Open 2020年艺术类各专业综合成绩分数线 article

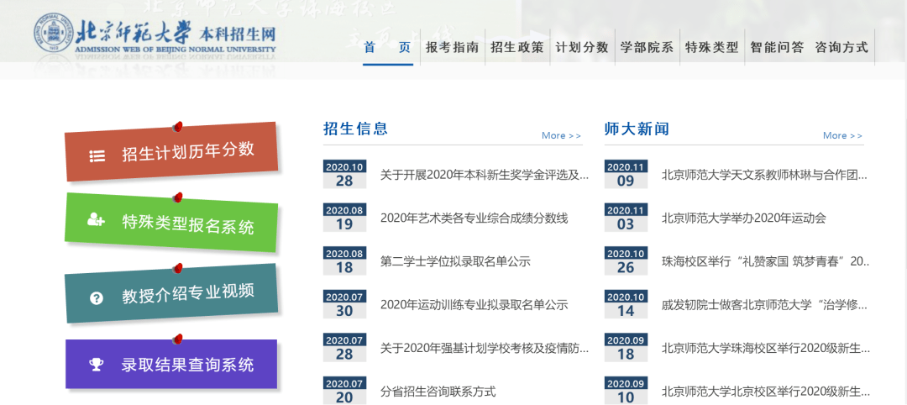(474, 218)
